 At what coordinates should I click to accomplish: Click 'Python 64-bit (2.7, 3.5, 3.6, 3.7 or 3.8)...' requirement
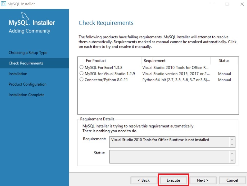click(176, 80)
